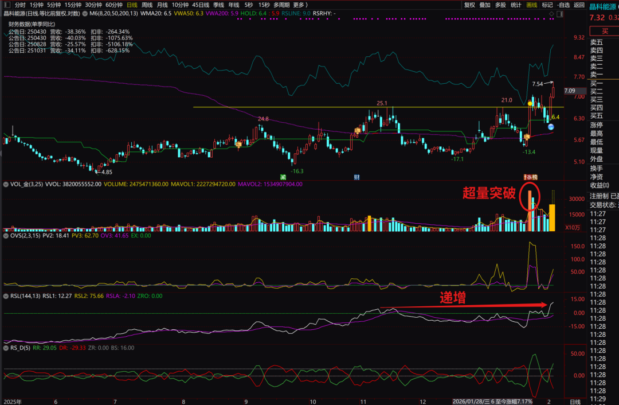
Task: Select 30分钟 timeframe
Action: pyautogui.click(x=93, y=5)
